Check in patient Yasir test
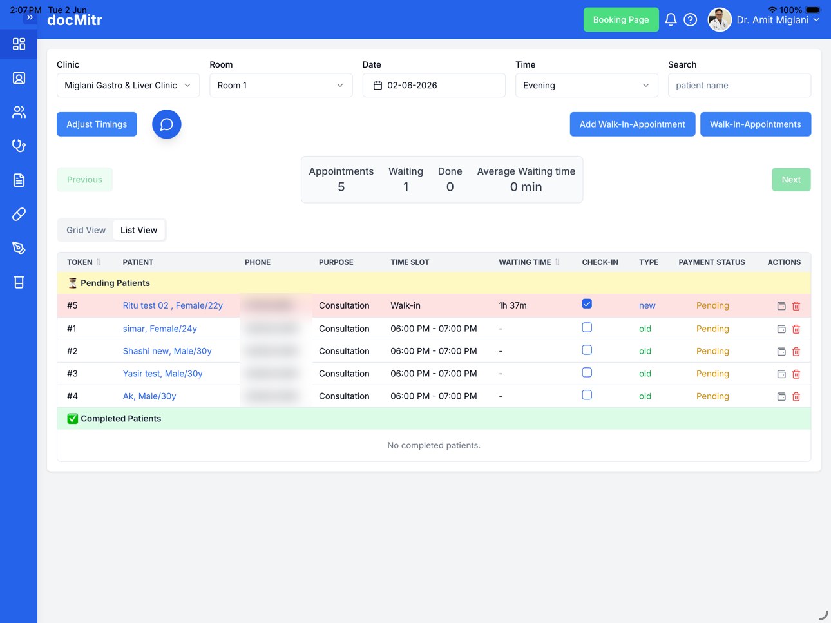 587,372
